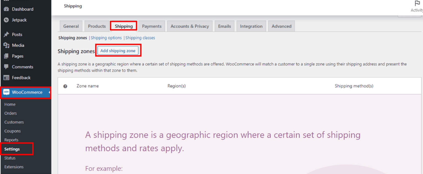Open the Jetpack sidebar icon
This screenshot has width=423, height=174.
point(6,20)
